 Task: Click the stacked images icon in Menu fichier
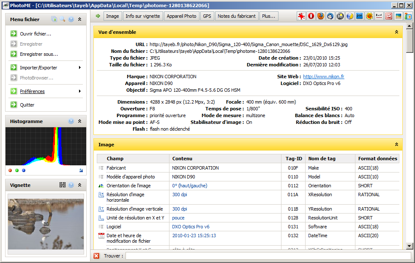[x=54, y=19]
